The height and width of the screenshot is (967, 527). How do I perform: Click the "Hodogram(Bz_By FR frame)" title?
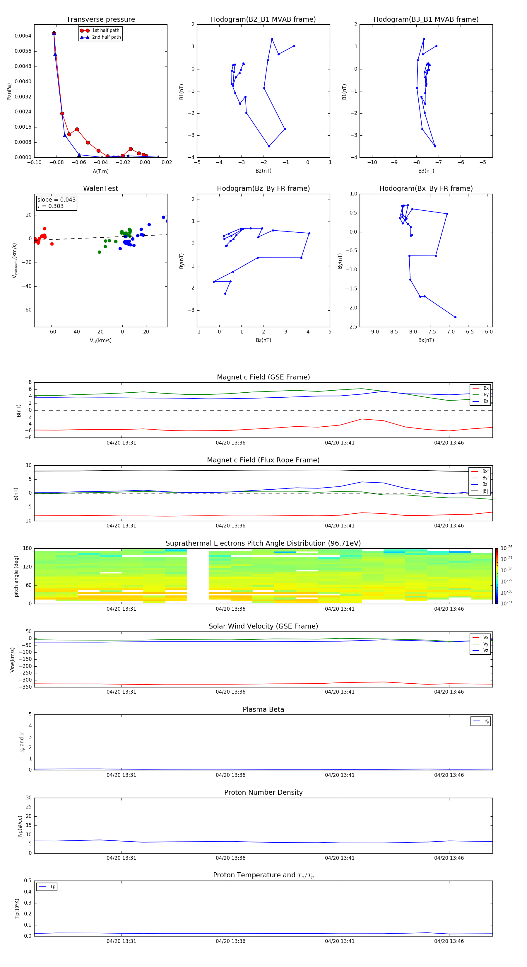[x=263, y=188]
